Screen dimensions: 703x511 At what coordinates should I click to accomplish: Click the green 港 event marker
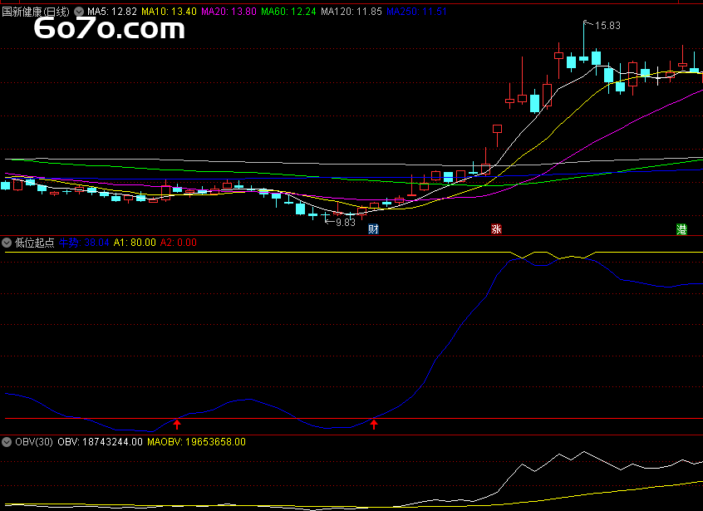click(x=681, y=229)
